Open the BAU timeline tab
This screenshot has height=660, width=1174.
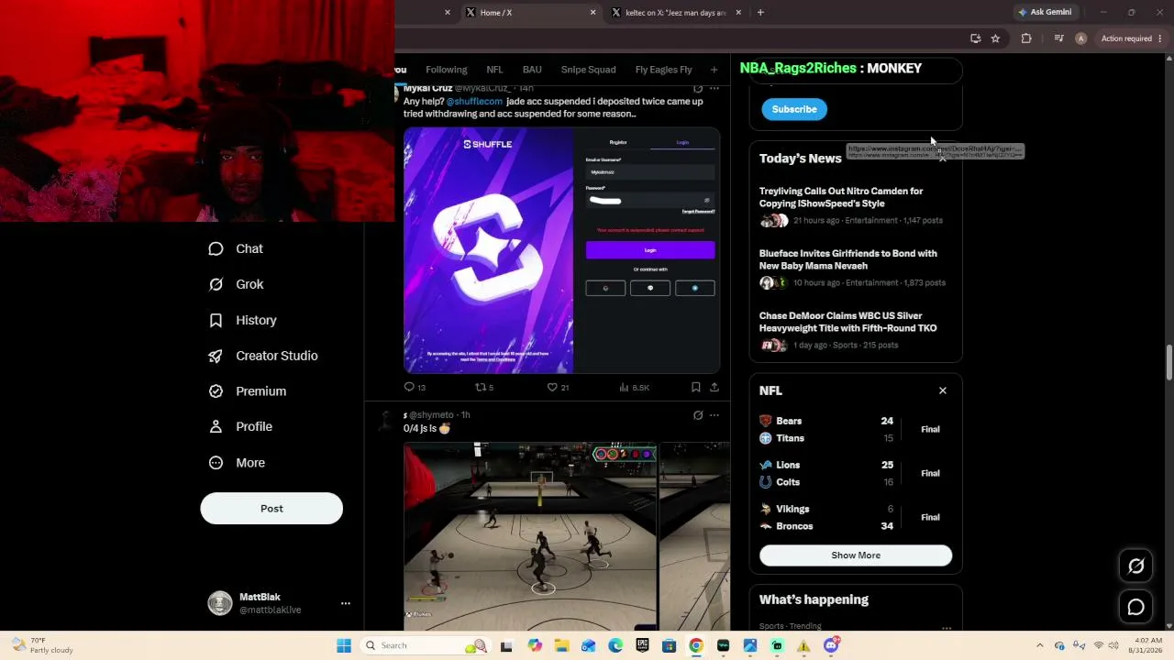pos(532,70)
